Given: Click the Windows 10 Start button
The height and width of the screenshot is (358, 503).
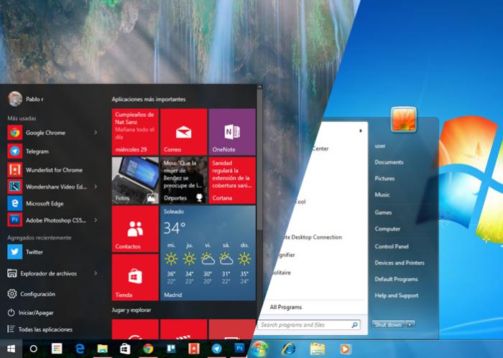Looking at the screenshot, I should [11, 349].
